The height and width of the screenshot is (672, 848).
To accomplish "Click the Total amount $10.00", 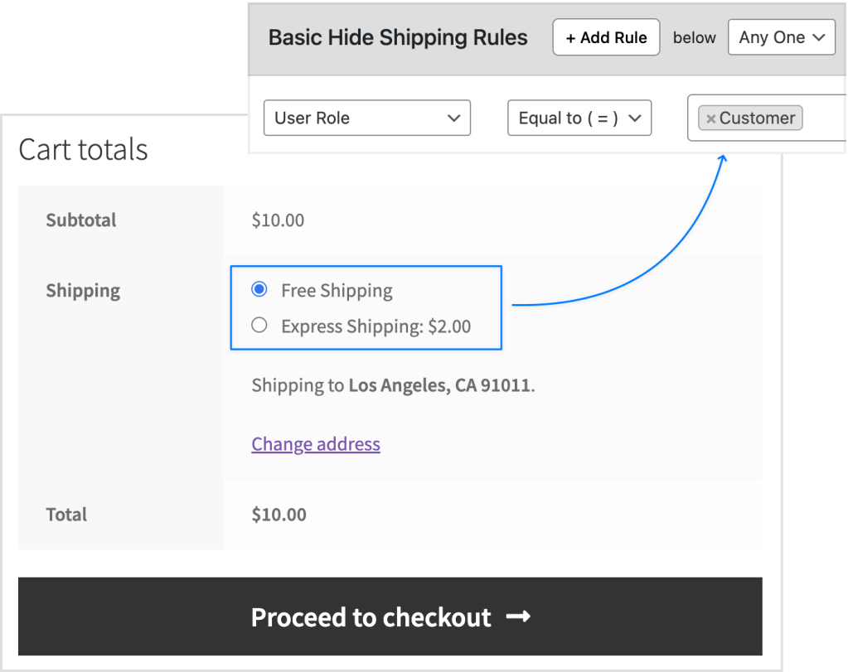I will [279, 514].
